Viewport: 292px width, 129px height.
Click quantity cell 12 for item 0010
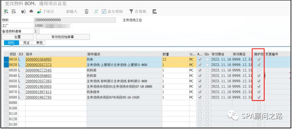[176, 59]
